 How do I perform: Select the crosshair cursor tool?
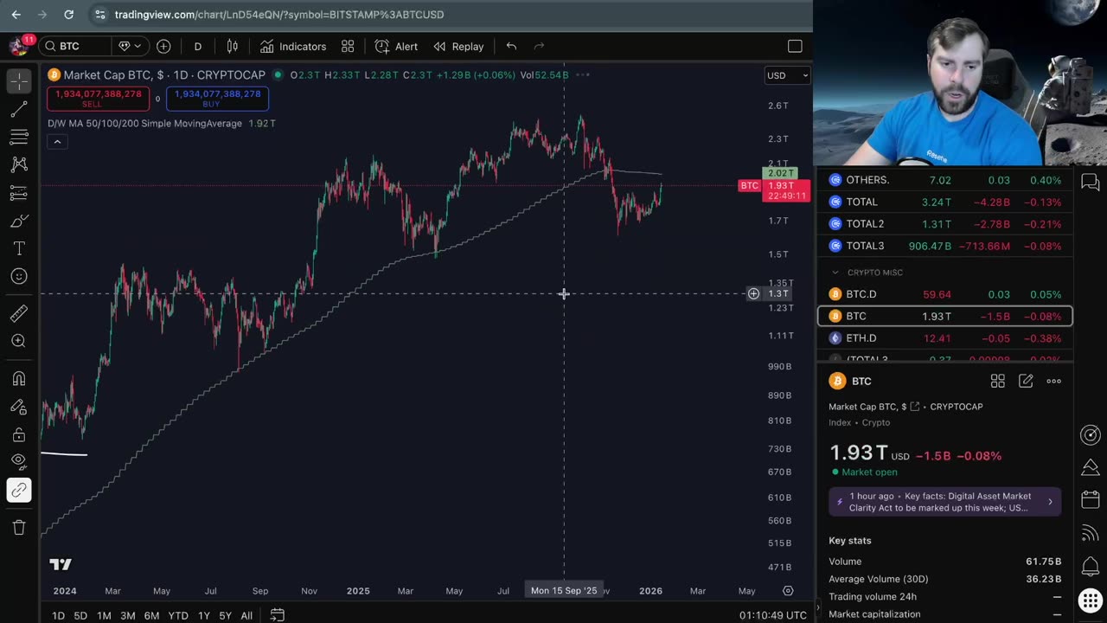[x=18, y=80]
